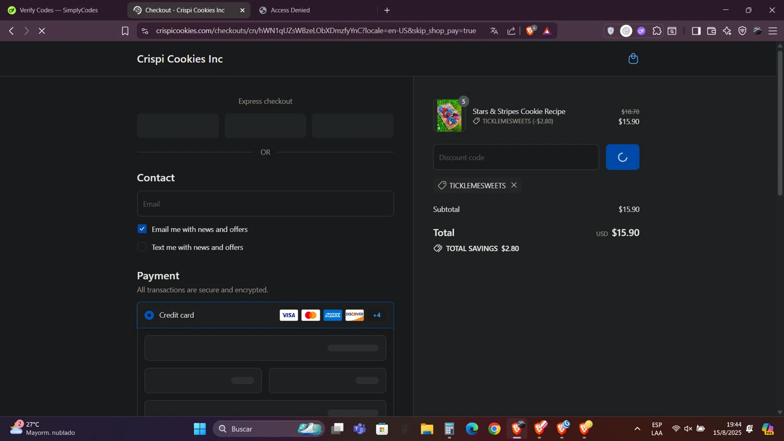Open the translate page icon
The height and width of the screenshot is (441, 784).
[x=494, y=31]
